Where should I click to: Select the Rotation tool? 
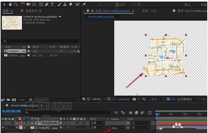point(23,4)
